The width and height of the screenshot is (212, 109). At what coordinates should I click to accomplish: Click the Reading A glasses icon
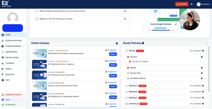point(127,86)
